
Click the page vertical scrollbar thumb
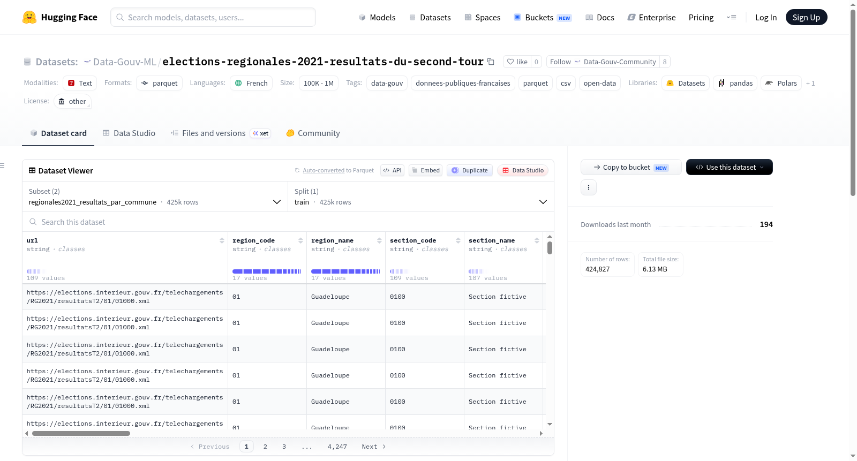pyautogui.click(x=853, y=102)
